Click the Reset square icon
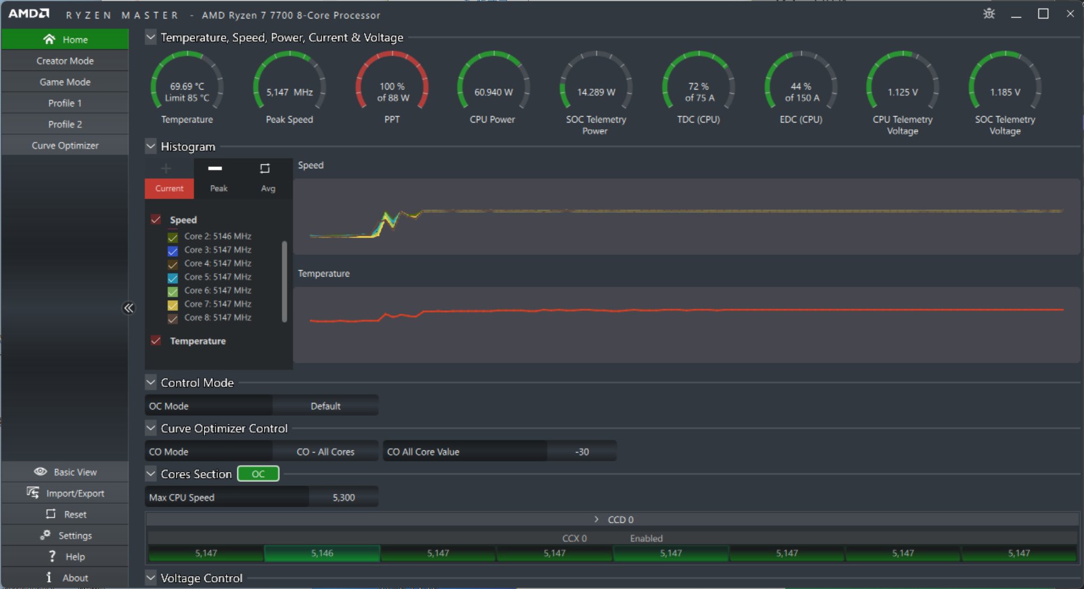 51,514
